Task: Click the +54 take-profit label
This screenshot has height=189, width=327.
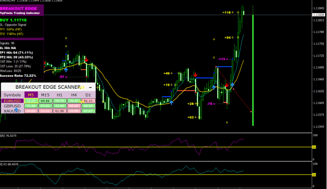Action: (228, 38)
